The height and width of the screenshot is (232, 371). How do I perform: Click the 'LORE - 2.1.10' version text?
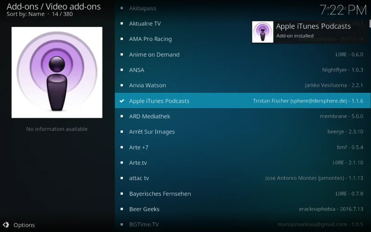point(348,163)
